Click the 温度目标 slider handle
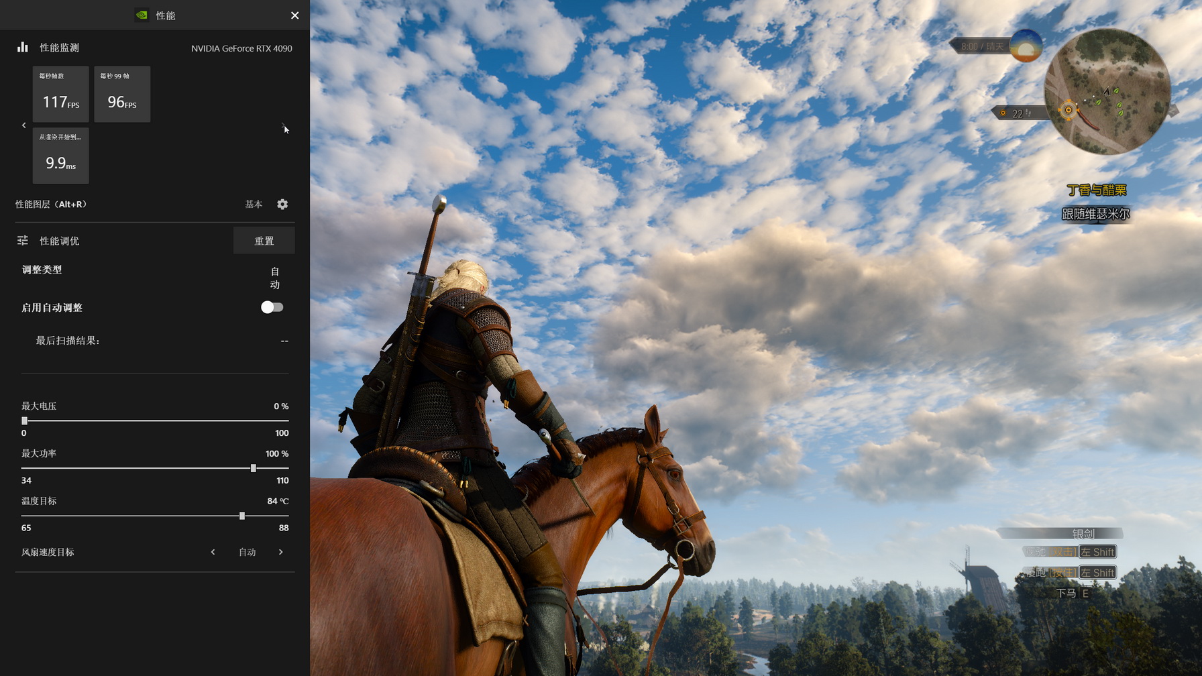This screenshot has width=1202, height=676. [242, 516]
